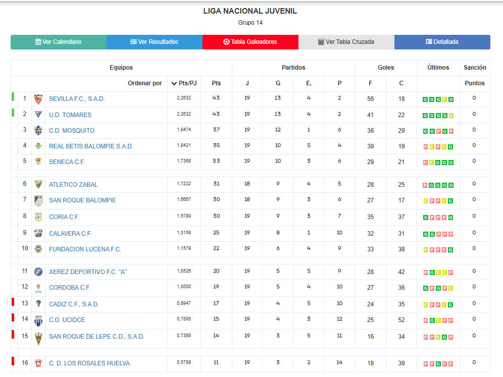
Task: Click the Cordoba C.F. club crest
Action: pyautogui.click(x=38, y=288)
